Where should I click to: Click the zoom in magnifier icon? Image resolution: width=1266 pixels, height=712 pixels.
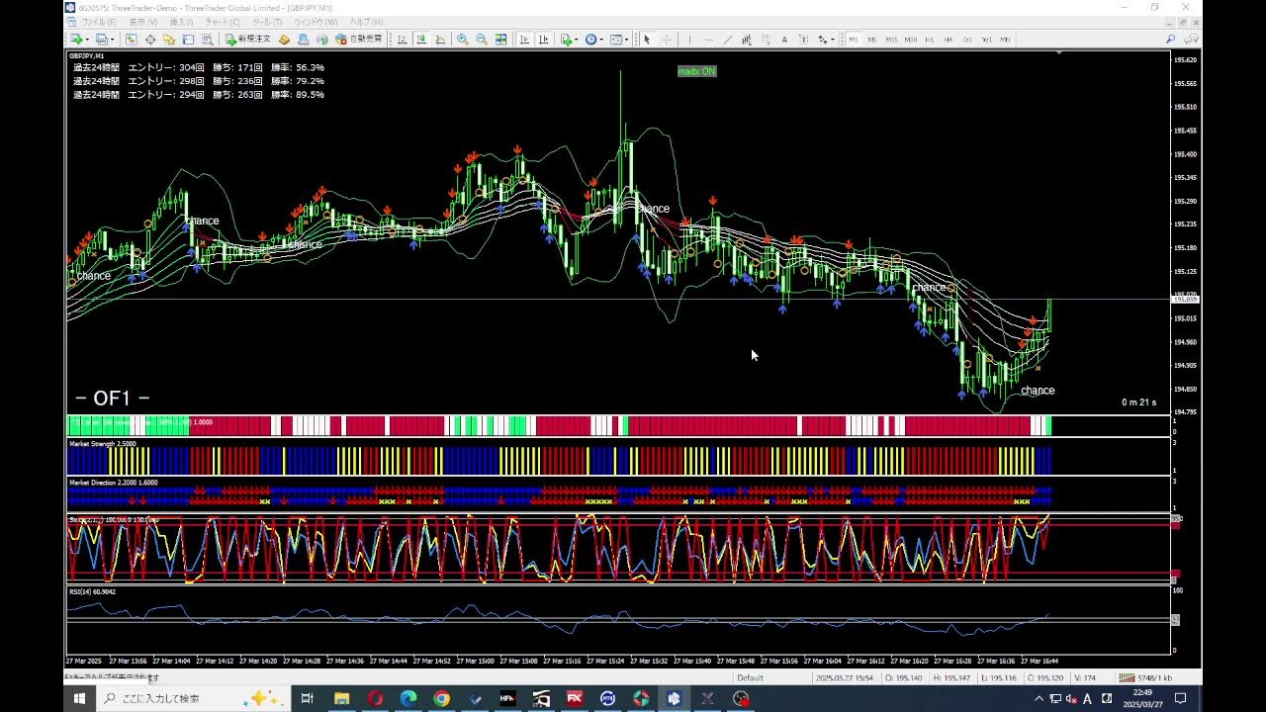pos(462,40)
